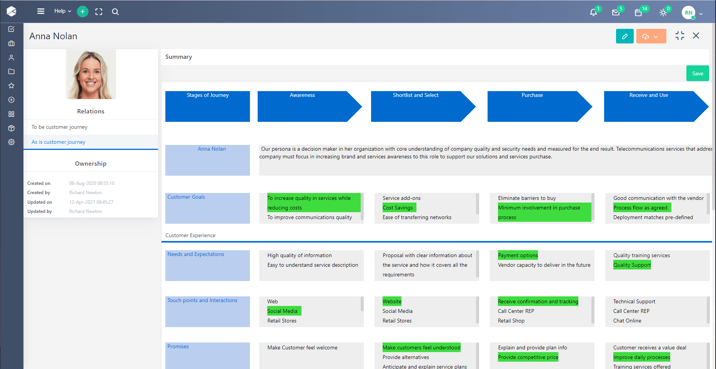Open the notifications bell icon

tap(593, 12)
